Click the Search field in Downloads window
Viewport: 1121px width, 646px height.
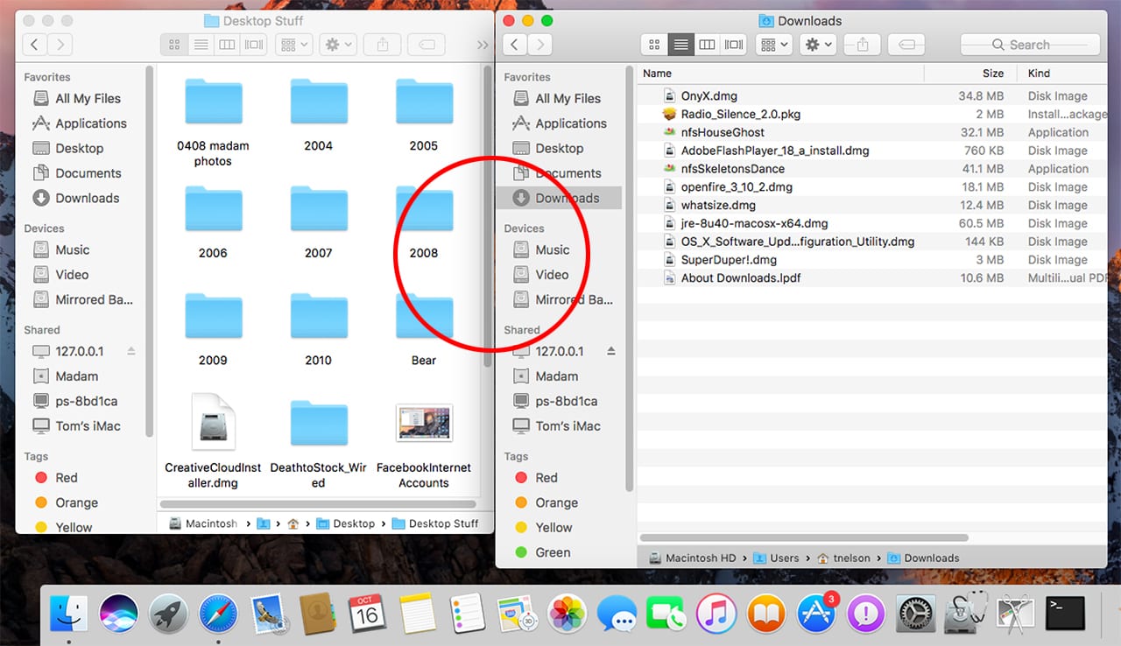pyautogui.click(x=1030, y=45)
